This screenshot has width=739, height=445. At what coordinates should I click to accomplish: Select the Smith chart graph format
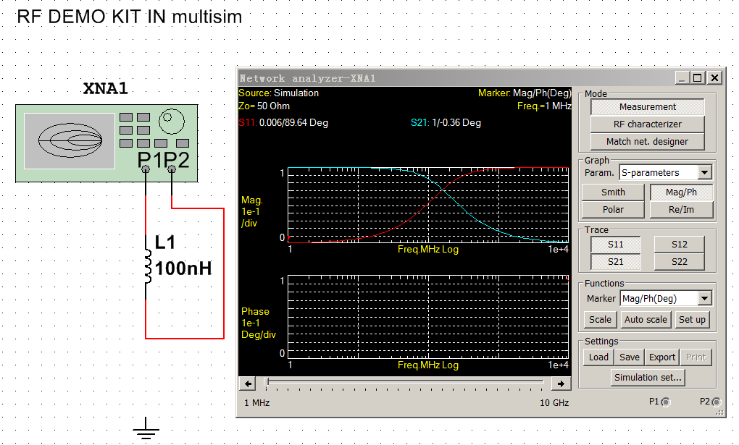click(x=613, y=192)
